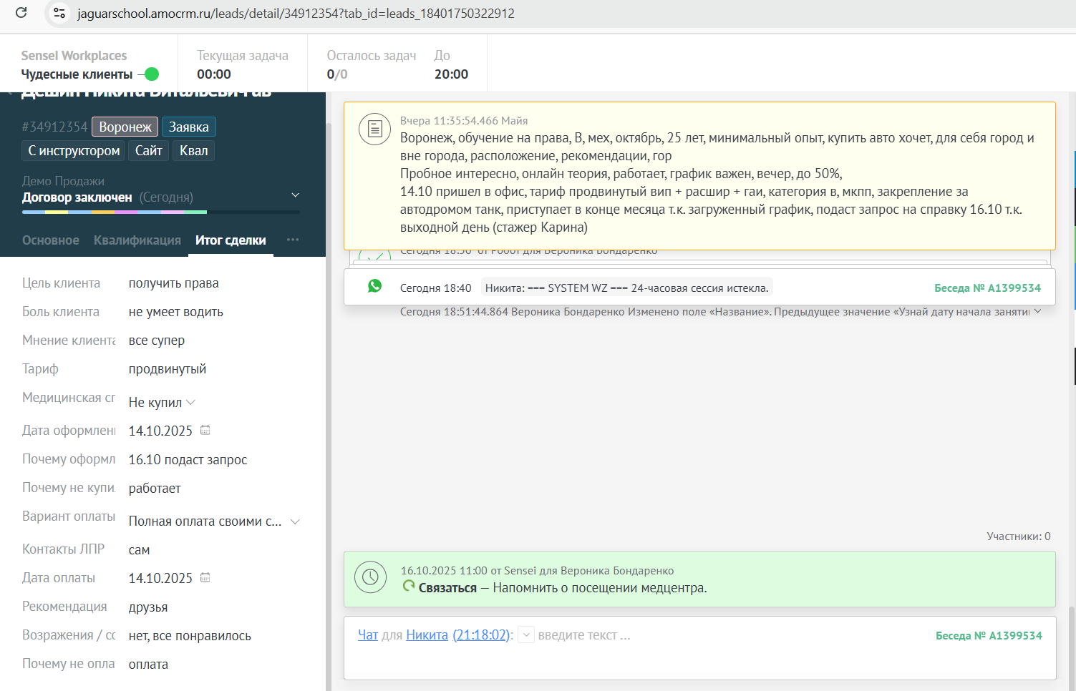Image resolution: width=1076 pixels, height=691 pixels.
Task: Click the refresh icon beside Связаться
Action: [x=409, y=586]
